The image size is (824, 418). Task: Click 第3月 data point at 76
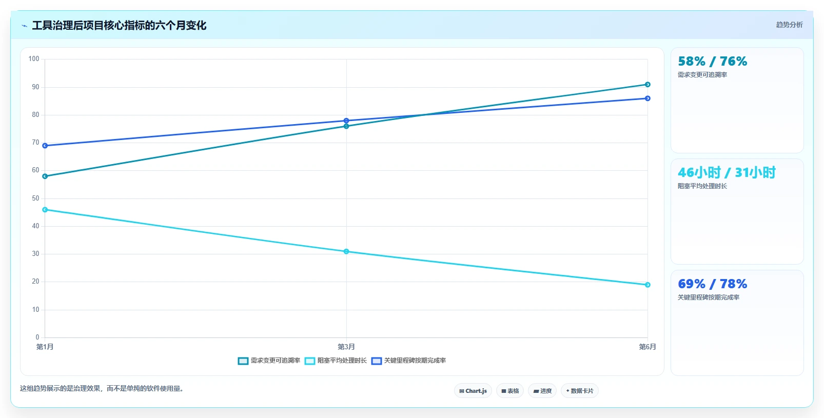point(346,126)
